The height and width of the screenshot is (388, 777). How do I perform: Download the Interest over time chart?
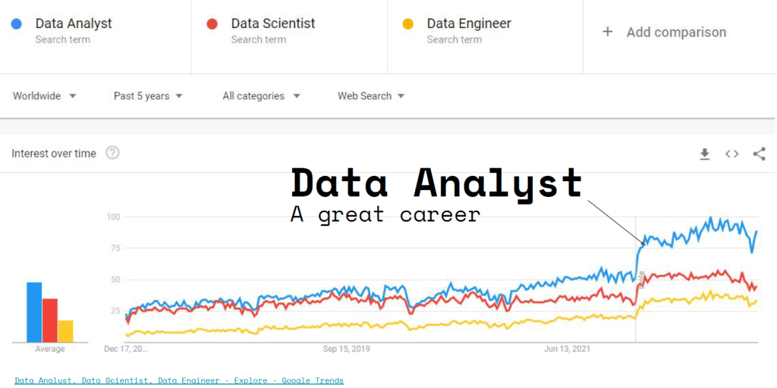(x=704, y=154)
